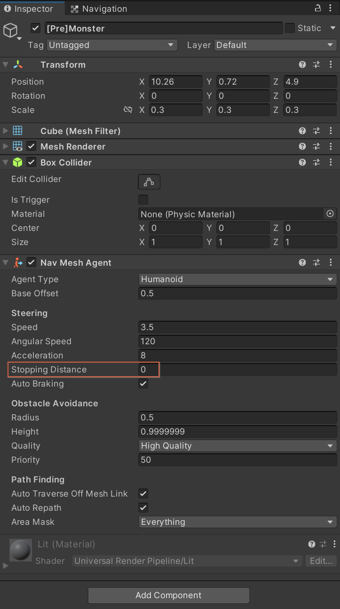340x609 pixels.
Task: Click the Acceleration field 8
Action: pos(238,356)
